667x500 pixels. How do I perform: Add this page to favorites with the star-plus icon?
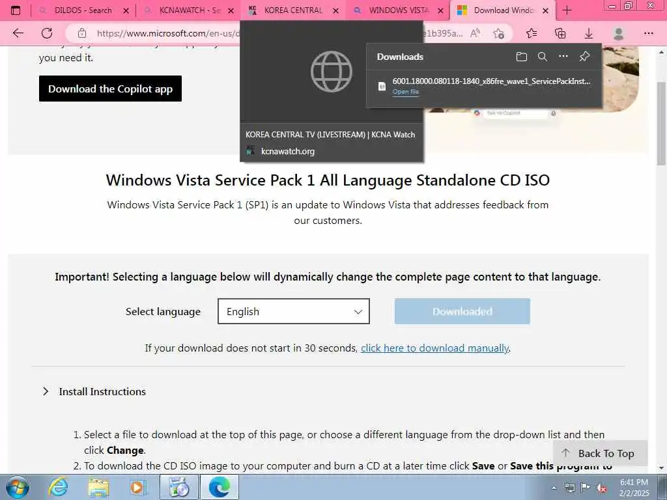pyautogui.click(x=498, y=33)
